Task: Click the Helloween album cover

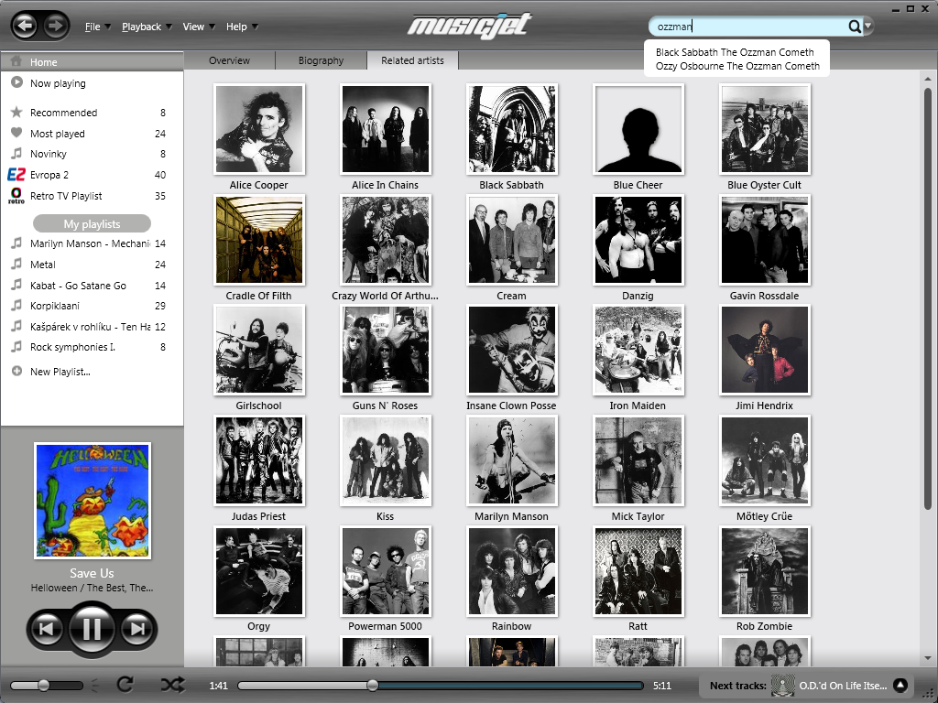Action: click(x=93, y=501)
